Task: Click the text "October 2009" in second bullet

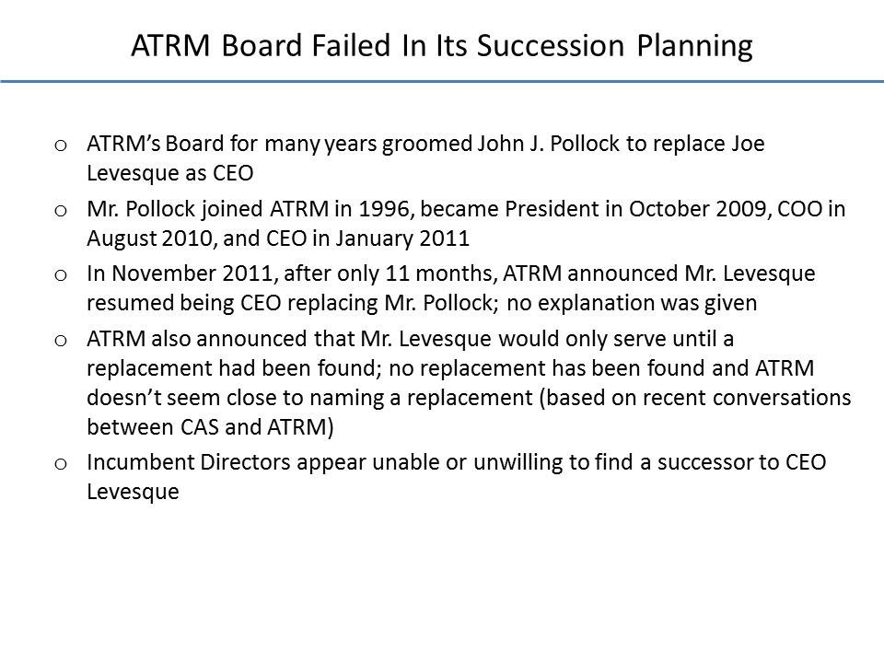Action: [674, 211]
